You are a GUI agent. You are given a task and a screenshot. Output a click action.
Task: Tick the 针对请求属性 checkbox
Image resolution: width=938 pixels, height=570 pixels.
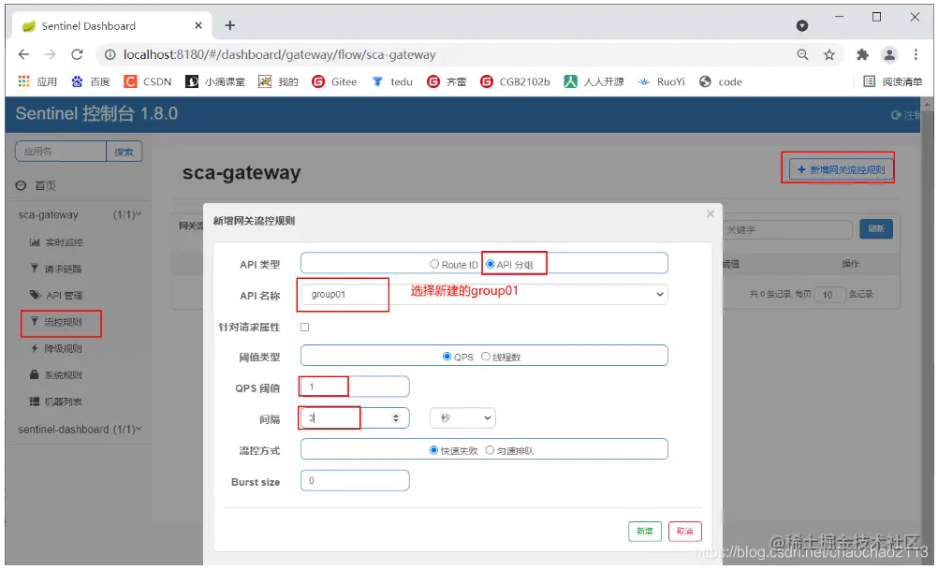tap(304, 328)
